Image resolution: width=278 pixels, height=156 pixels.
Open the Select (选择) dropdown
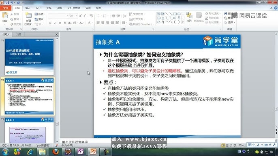coord(230,23)
